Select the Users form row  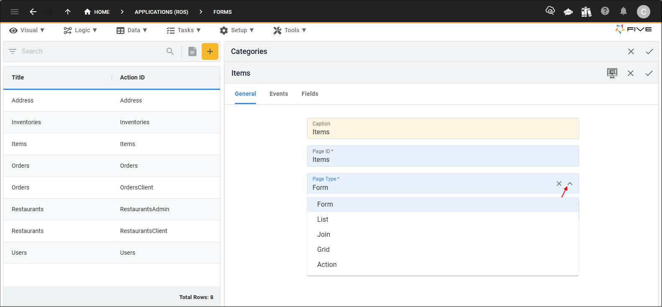coord(112,253)
